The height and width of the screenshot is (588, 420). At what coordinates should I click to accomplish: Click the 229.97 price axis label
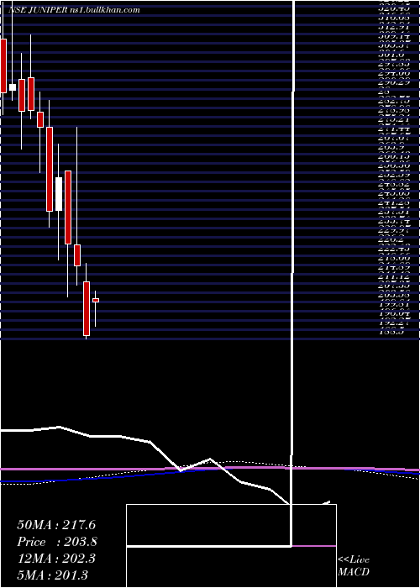click(x=393, y=230)
